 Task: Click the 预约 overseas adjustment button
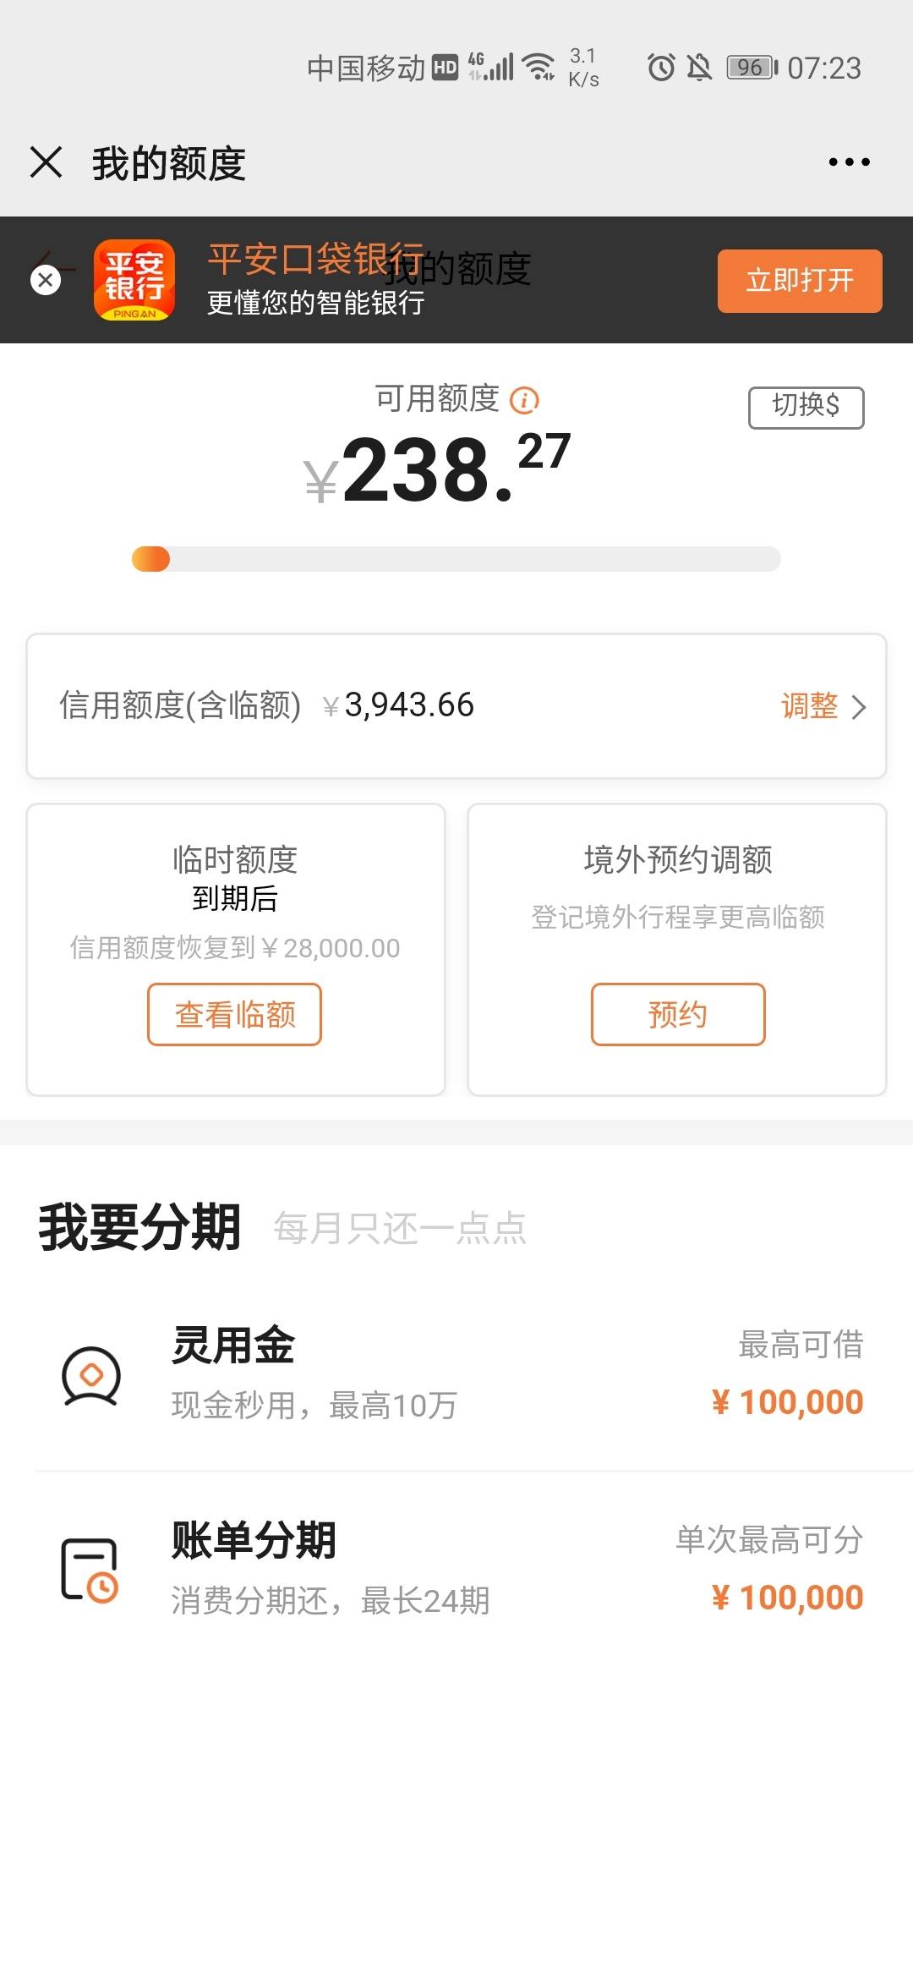pyautogui.click(x=678, y=1014)
